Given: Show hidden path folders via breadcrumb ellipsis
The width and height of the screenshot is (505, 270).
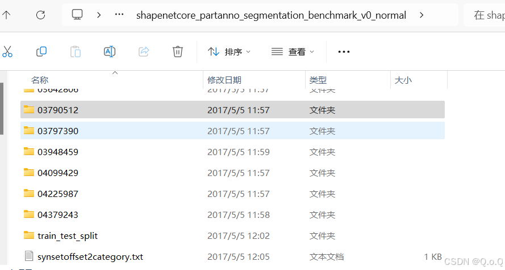Looking at the screenshot, I should click(119, 15).
